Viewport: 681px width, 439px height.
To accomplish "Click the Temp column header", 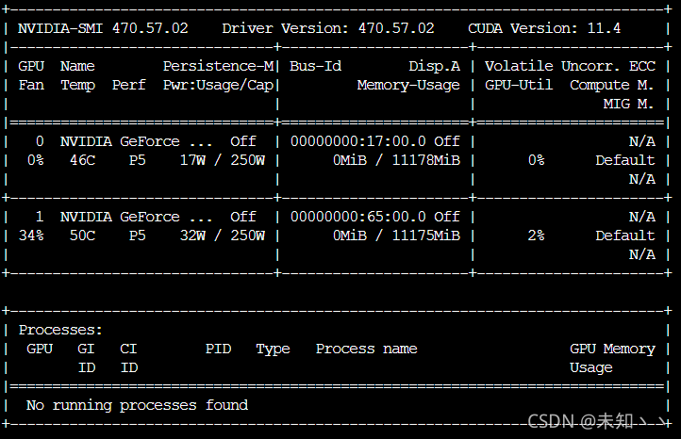I will [x=77, y=85].
